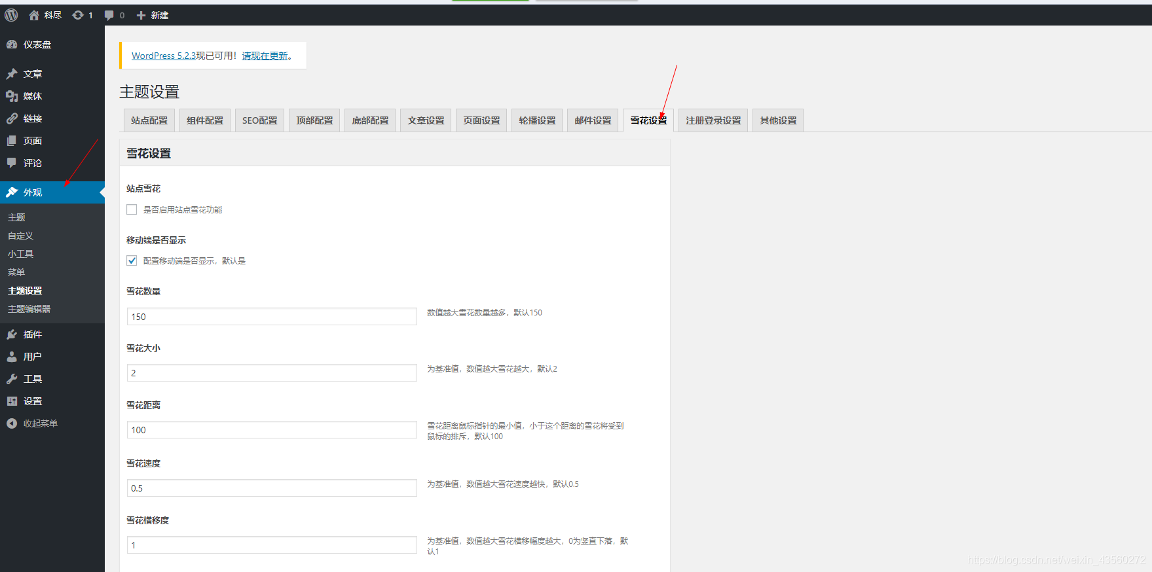The width and height of the screenshot is (1152, 572).
Task: Switch to the 页面设置 tab
Action: (481, 120)
